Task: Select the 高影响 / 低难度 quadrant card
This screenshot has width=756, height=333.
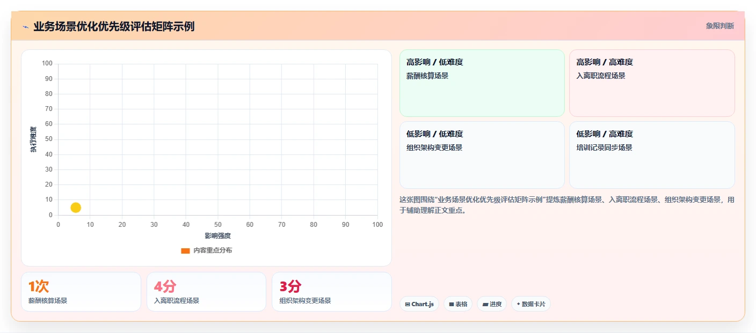Action: point(482,83)
